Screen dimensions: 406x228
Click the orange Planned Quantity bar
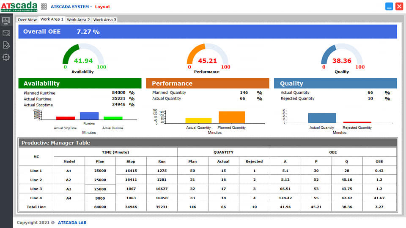tap(231, 117)
